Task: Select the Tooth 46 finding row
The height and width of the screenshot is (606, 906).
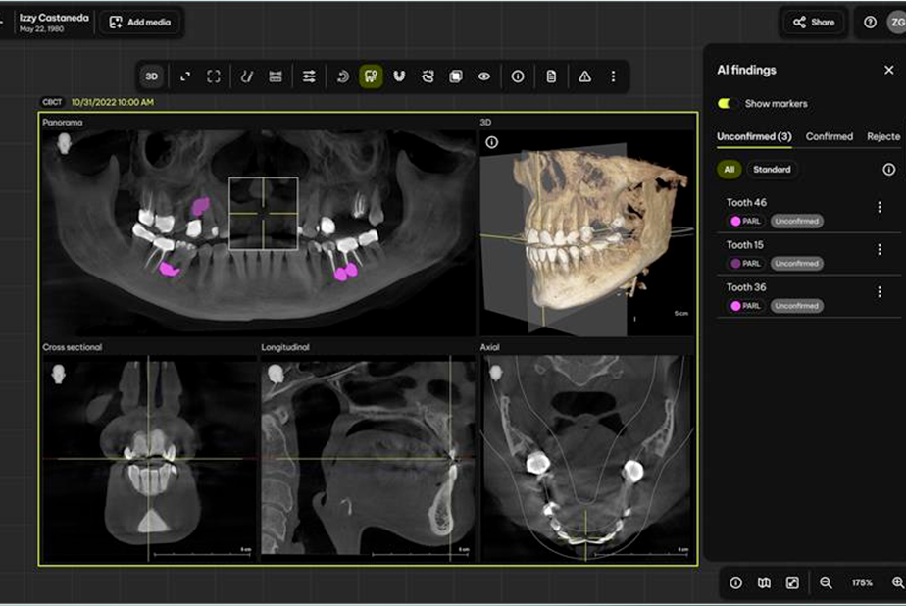Action: coord(809,212)
